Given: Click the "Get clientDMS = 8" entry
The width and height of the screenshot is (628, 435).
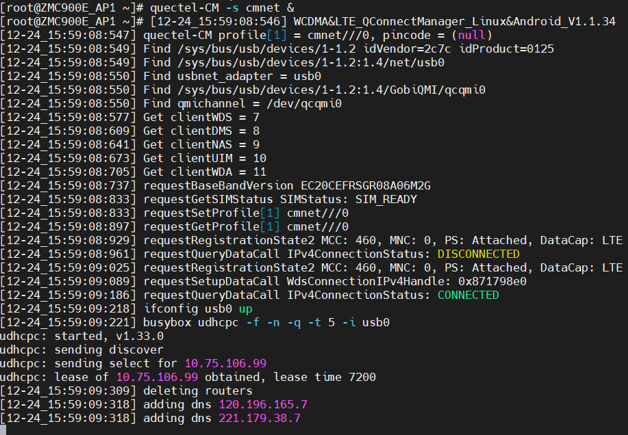Looking at the screenshot, I should coord(201,131).
